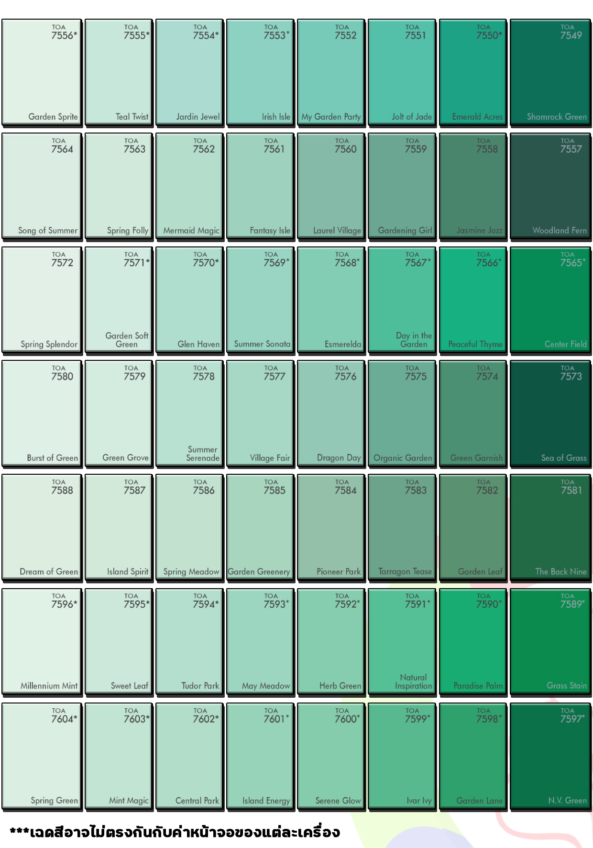Viewport: 593px width, 848px height.
Task: Click Day in the Garden 7567 swatch
Action: coord(402,300)
